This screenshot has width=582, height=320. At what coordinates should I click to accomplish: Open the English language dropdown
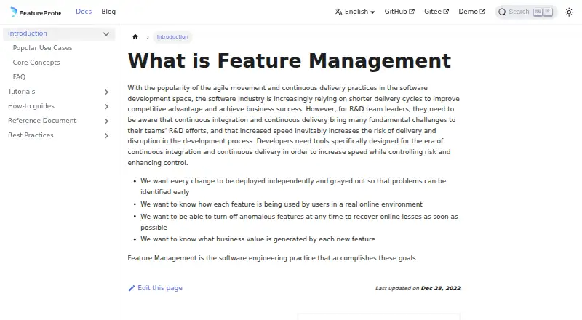355,12
